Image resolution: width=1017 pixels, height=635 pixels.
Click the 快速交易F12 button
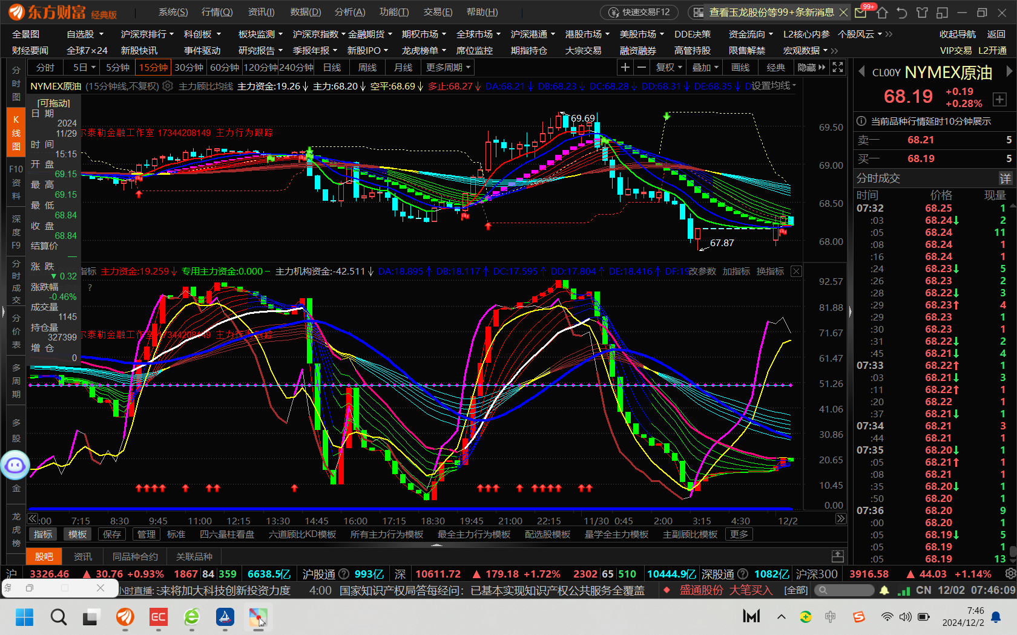tap(640, 12)
